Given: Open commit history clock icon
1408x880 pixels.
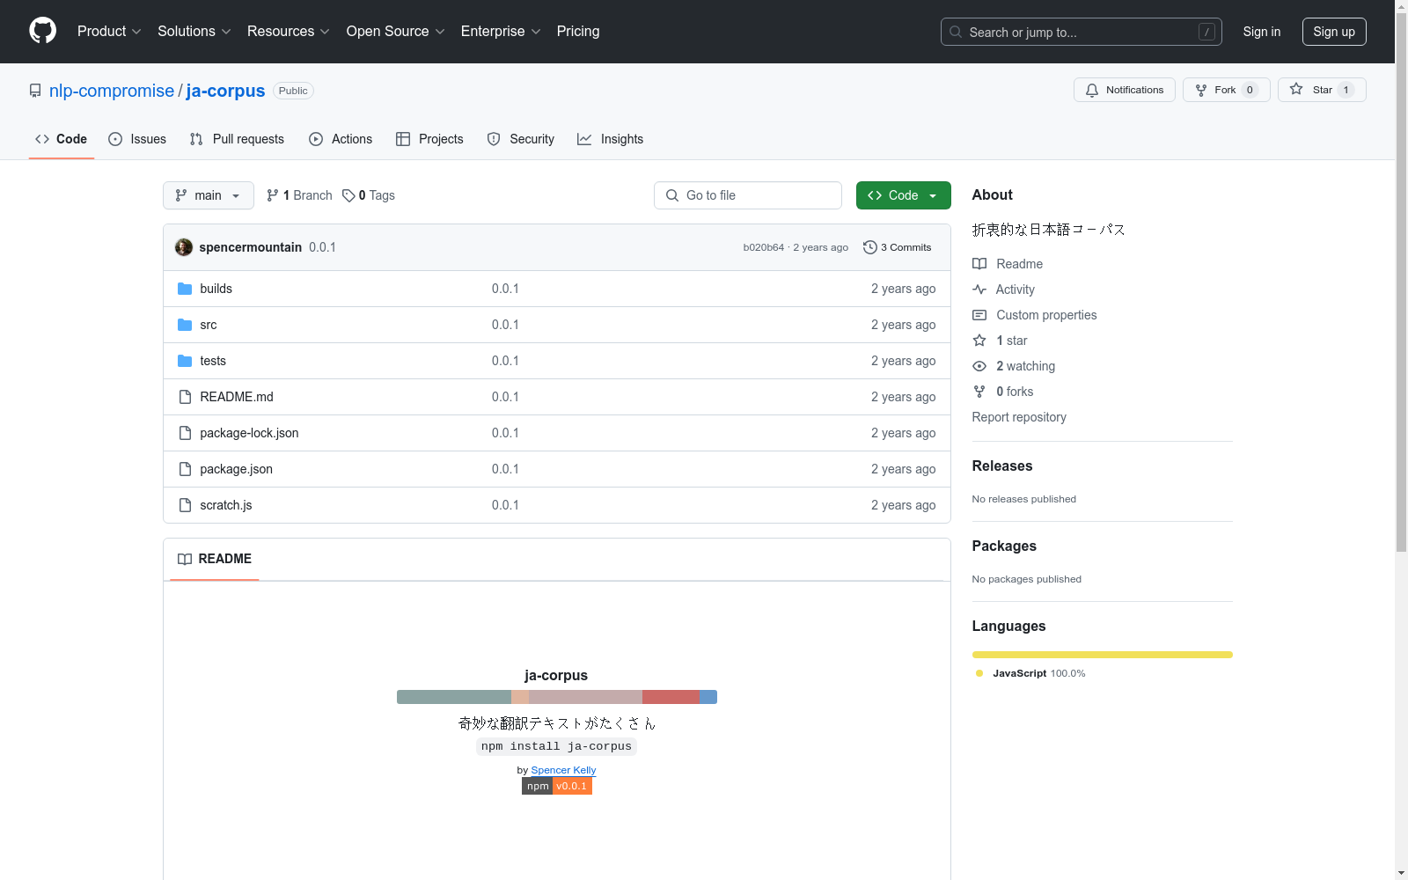Looking at the screenshot, I should 870,247.
